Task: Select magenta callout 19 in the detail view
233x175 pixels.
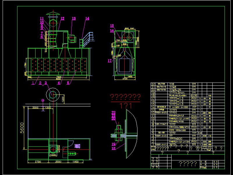Action: pos(113,144)
